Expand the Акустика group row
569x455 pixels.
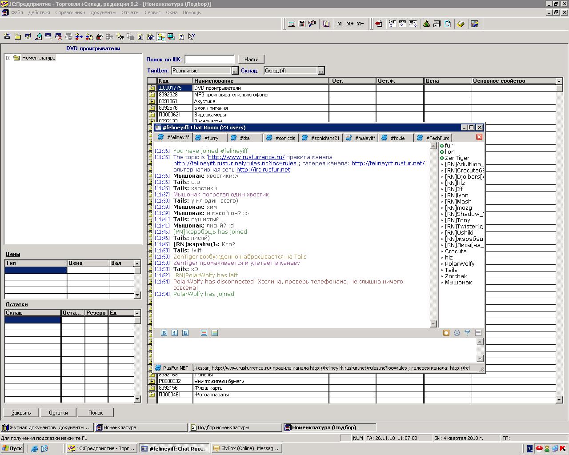(x=152, y=101)
